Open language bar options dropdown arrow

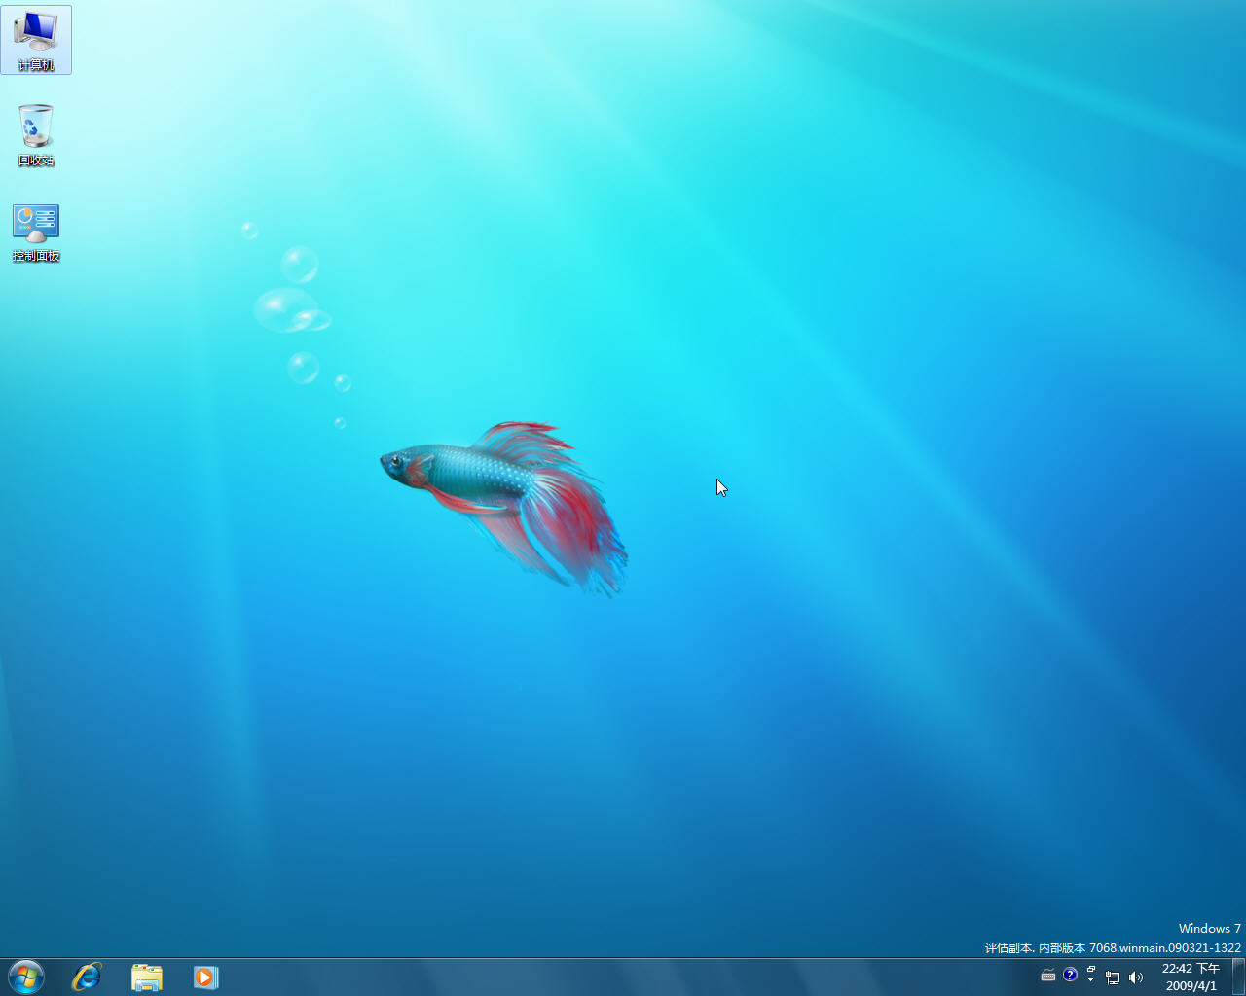point(1091,980)
